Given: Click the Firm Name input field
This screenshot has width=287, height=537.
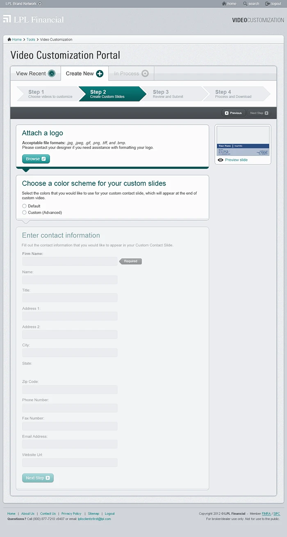Looking at the screenshot, I should pyautogui.click(x=70, y=261).
